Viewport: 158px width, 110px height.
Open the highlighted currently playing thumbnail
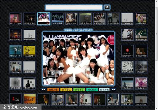pos(44,19)
